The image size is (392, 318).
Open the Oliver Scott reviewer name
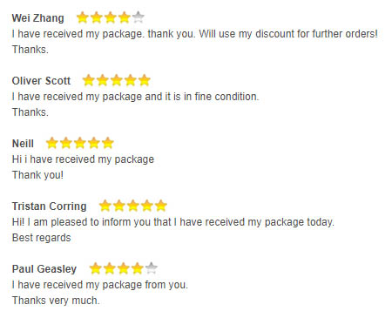[x=41, y=81]
